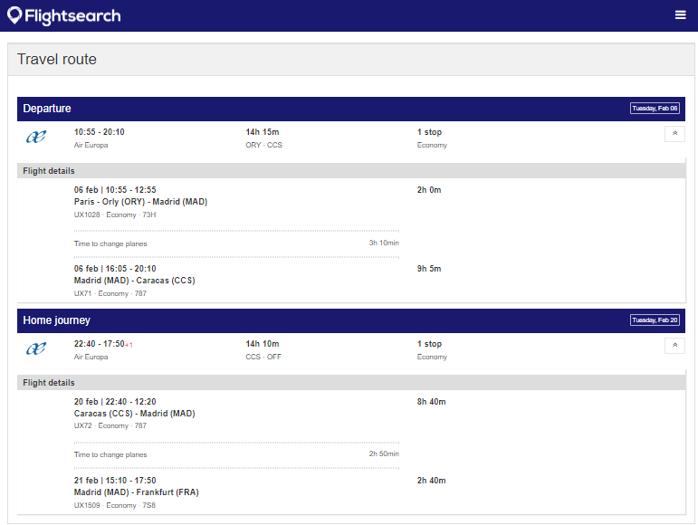Click the Home journey section header
Viewport: 698px width, 525px height.
[x=350, y=320]
